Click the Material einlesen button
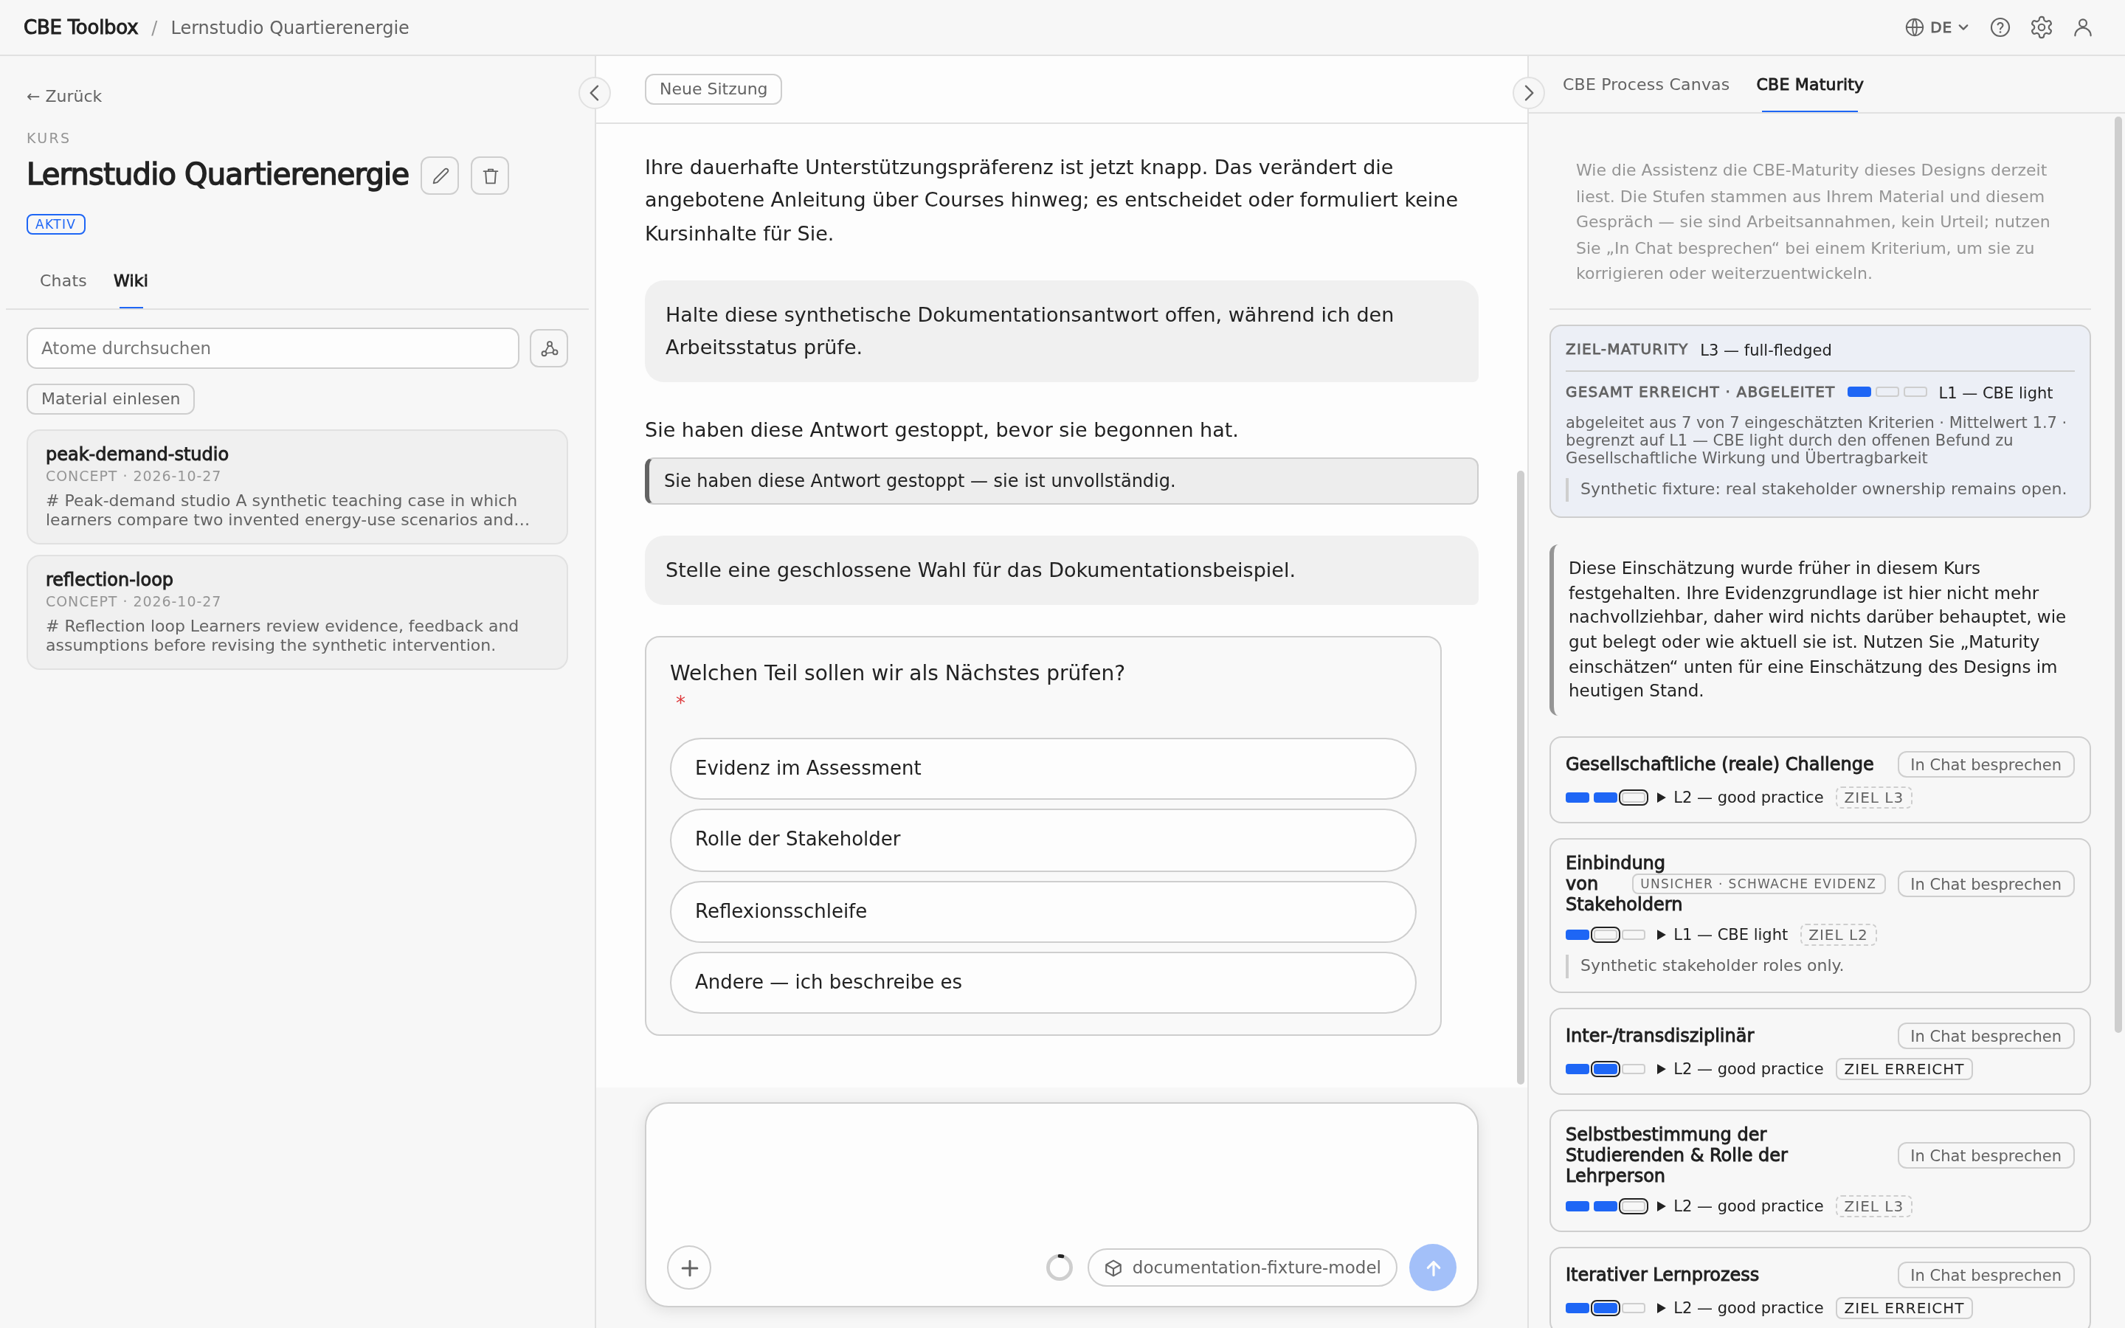Viewport: 2125px width, 1328px height. 111,398
